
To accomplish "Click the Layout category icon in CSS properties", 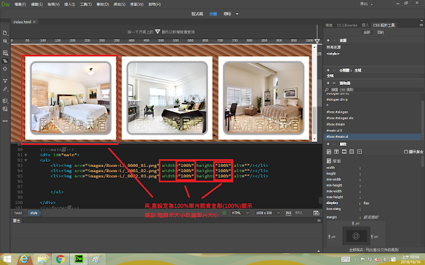I will click(329, 152).
